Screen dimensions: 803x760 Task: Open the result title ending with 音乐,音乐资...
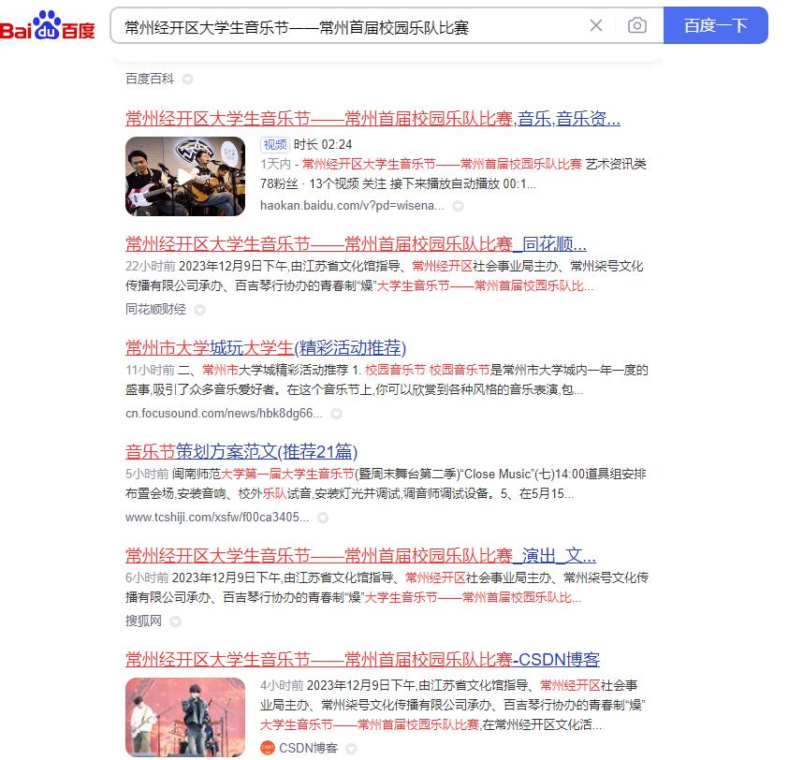(x=372, y=119)
